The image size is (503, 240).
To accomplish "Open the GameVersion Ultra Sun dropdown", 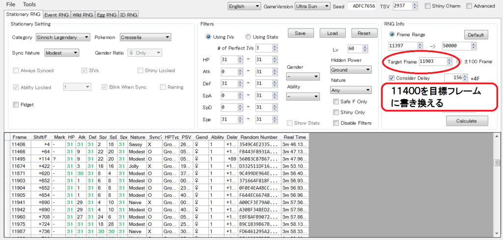I will 312,6.
